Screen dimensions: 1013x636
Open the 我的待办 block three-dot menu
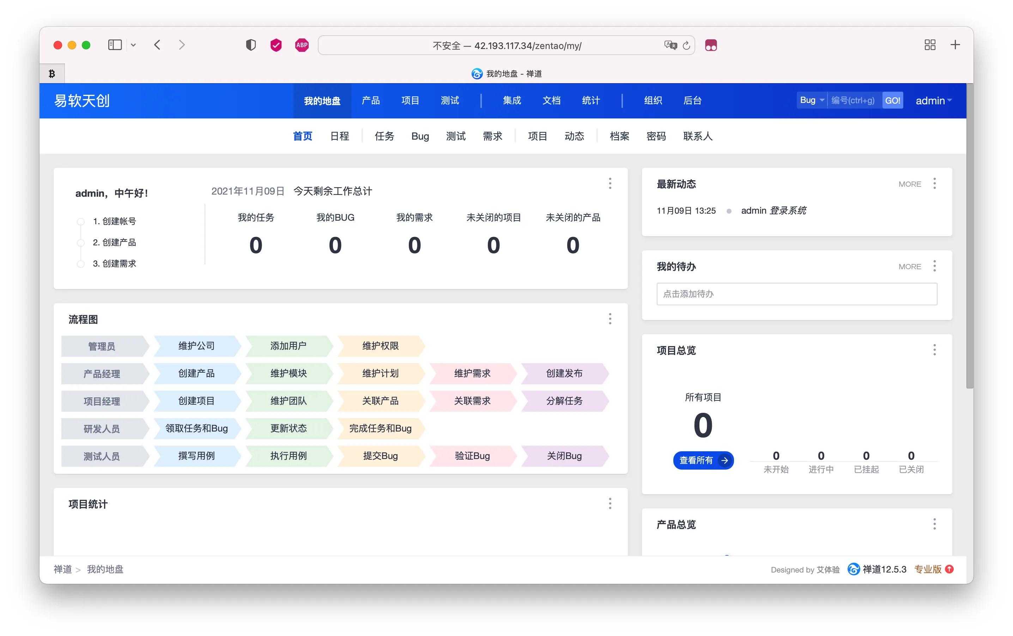point(935,266)
